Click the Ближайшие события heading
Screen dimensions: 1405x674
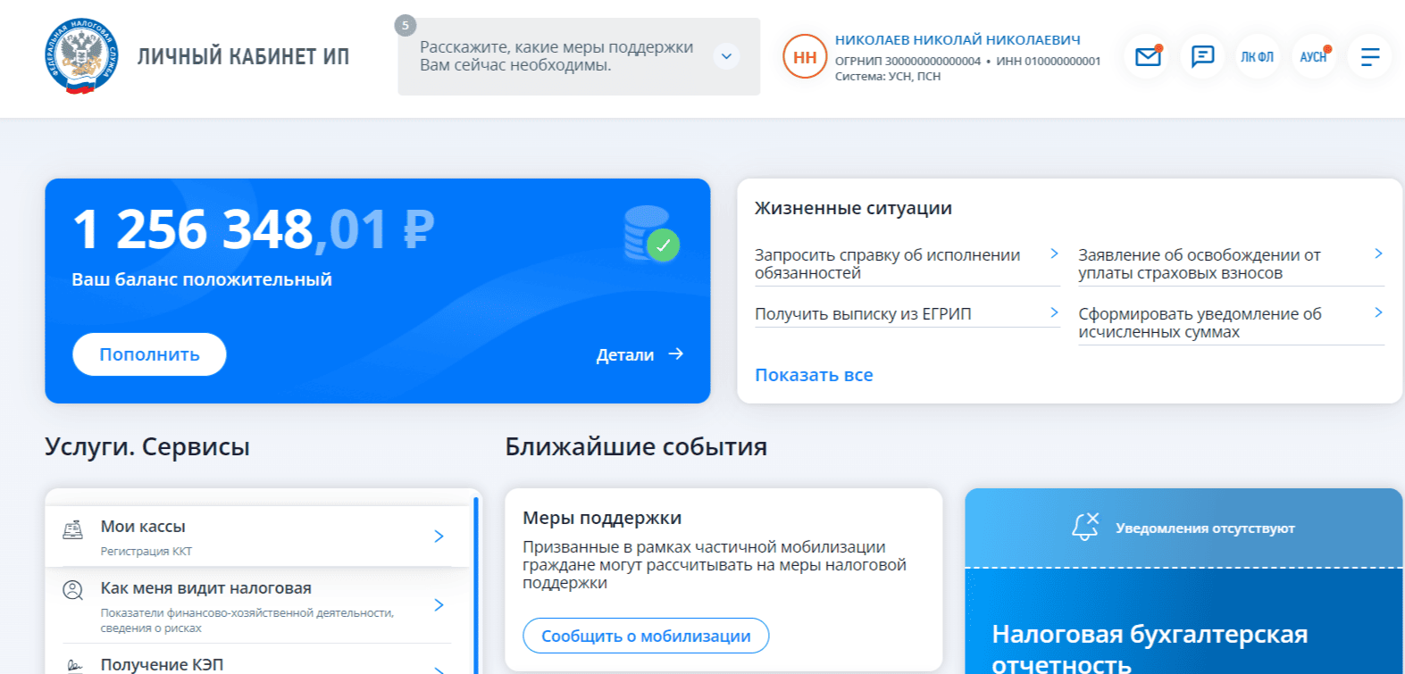point(636,446)
